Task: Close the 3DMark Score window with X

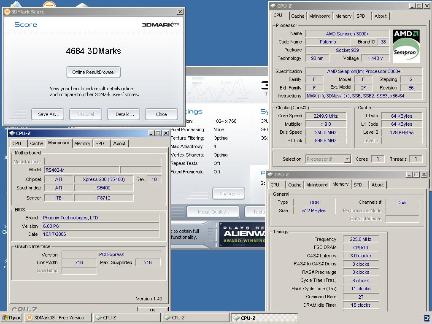Action: tap(180, 11)
